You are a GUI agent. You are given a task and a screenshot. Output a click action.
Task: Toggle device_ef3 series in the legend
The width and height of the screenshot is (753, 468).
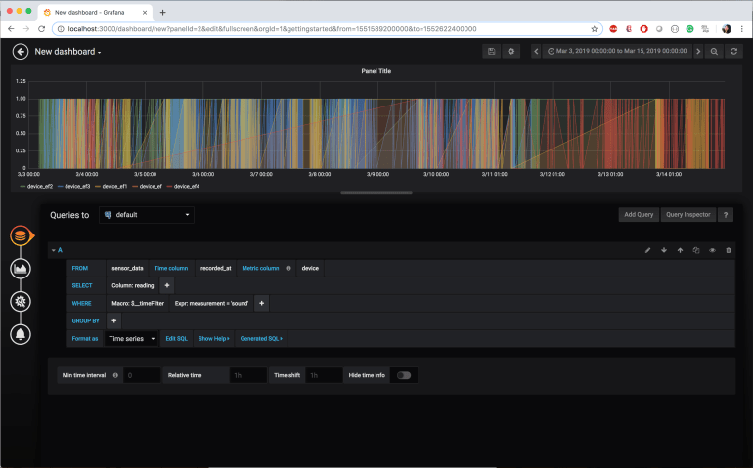pos(76,186)
